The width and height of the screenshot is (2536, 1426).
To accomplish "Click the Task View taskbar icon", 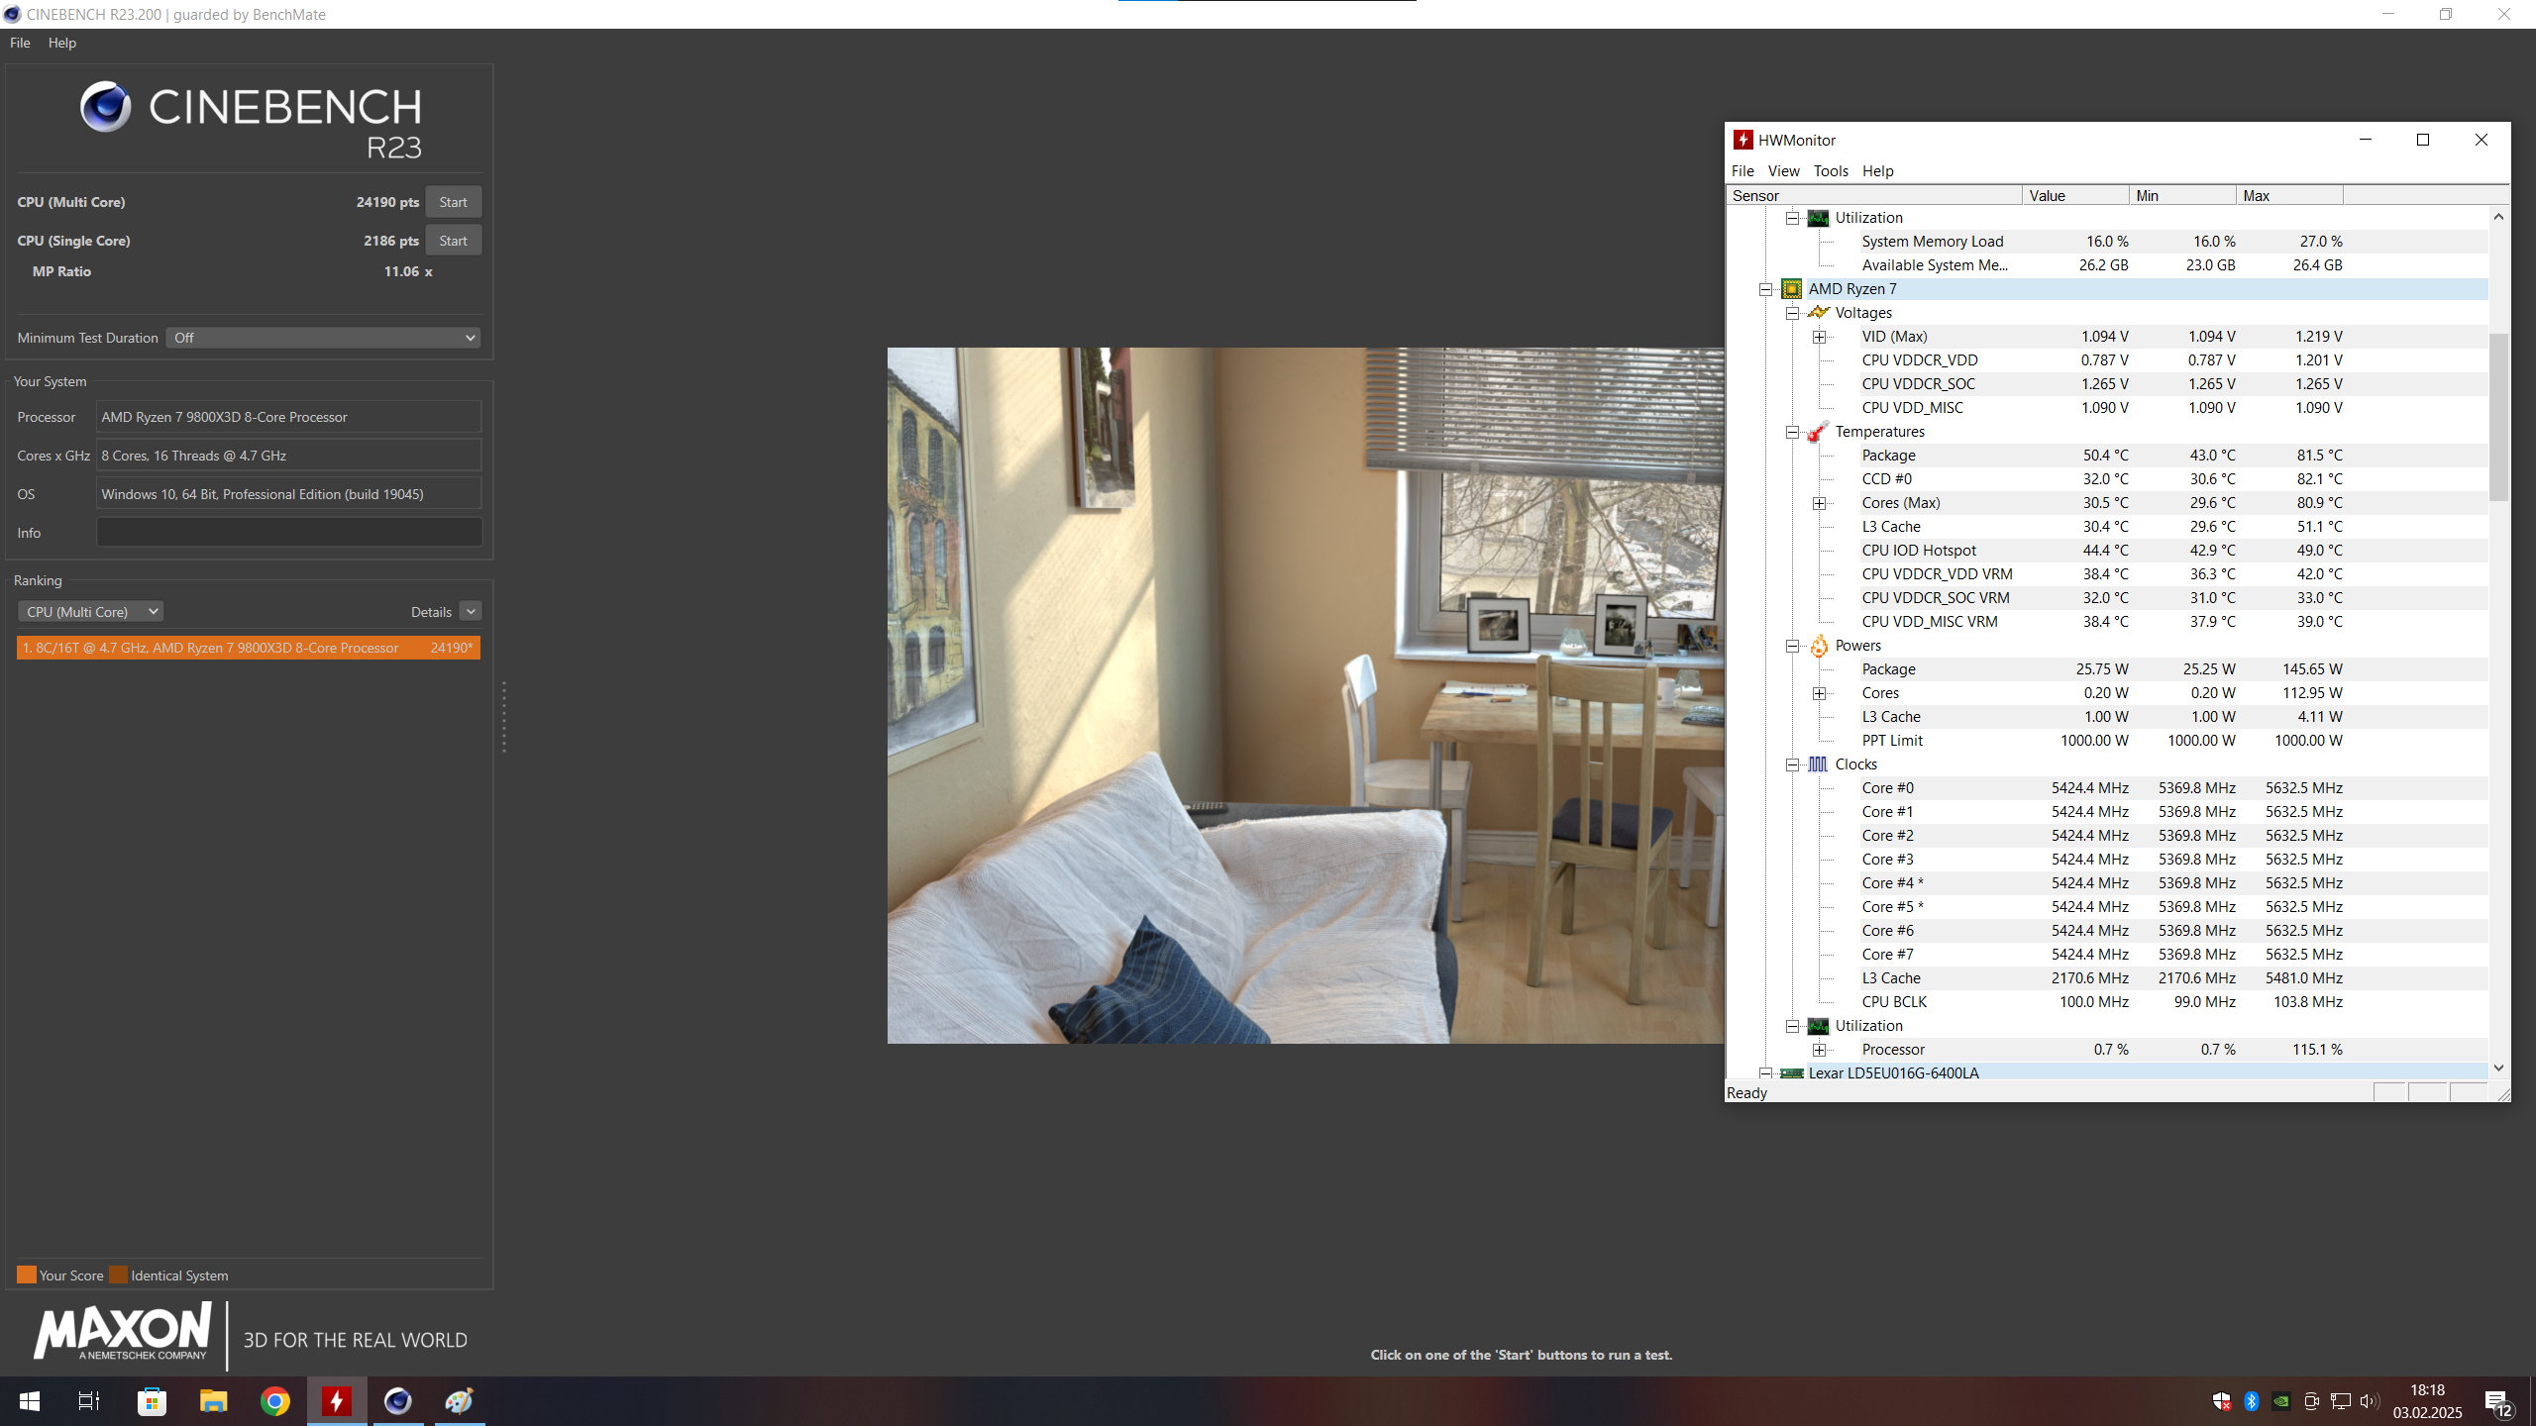I will [x=89, y=1401].
